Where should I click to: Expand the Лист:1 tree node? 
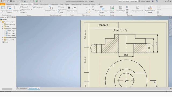coord(1,42)
